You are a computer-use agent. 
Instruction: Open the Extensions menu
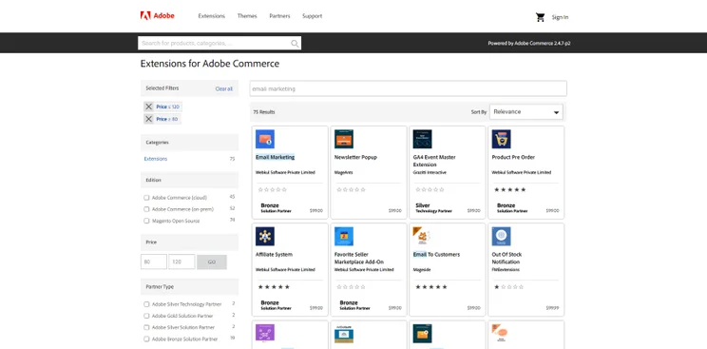pyautogui.click(x=212, y=16)
